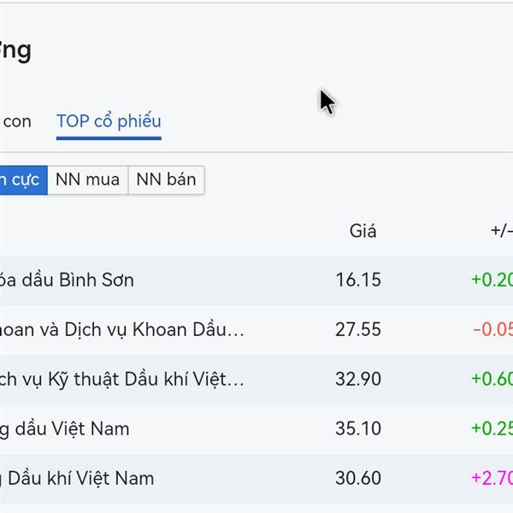This screenshot has width=513, height=513.
Task: Click the green +0.20 change value
Action: click(x=492, y=280)
